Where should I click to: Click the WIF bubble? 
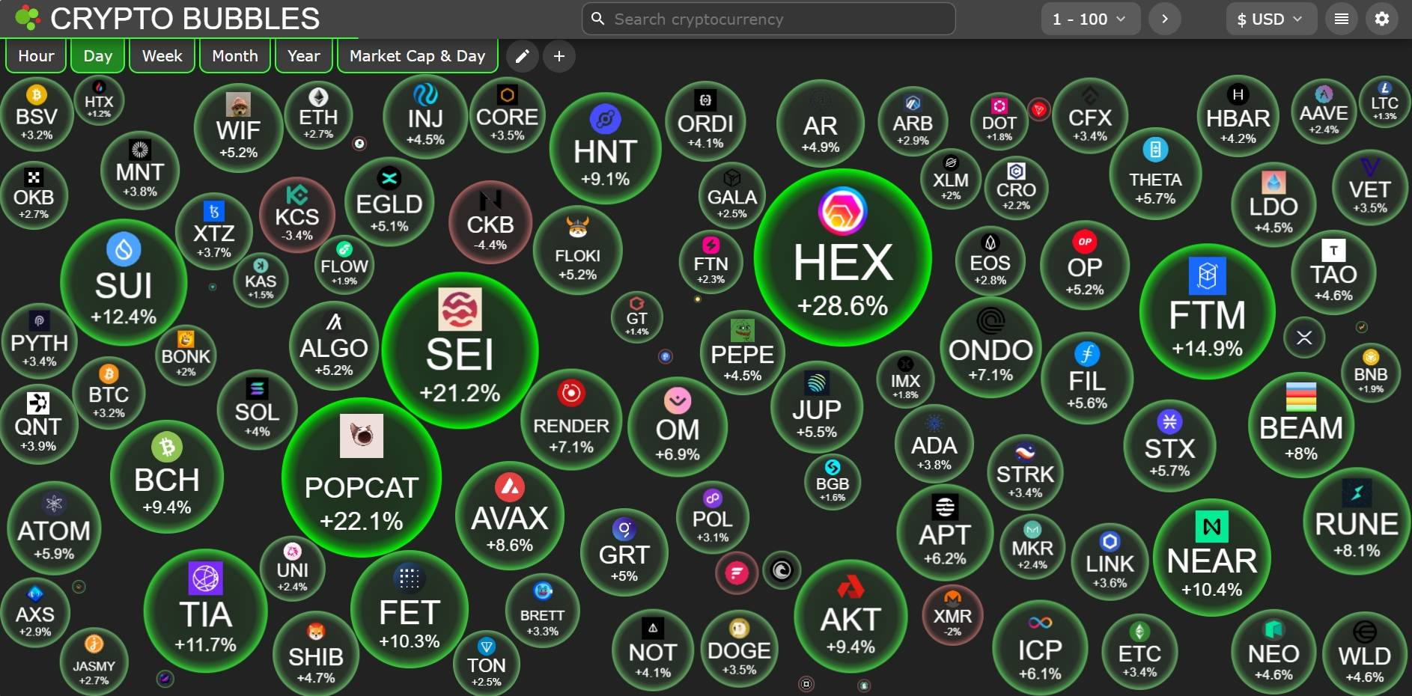click(238, 128)
